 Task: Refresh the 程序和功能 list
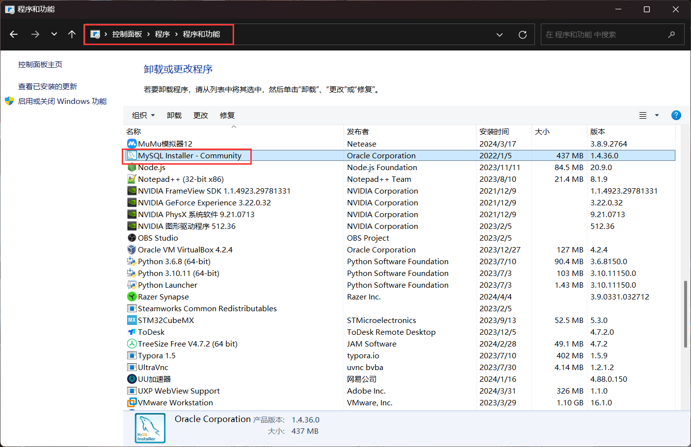523,35
